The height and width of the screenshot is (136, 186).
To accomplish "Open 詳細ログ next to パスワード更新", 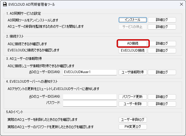I will [x=162, y=97].
